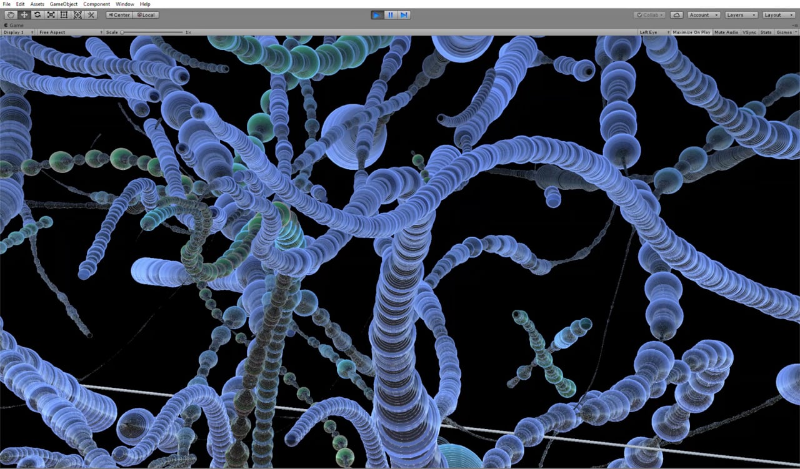The image size is (800, 469).
Task: Toggle Mute Audio in Game view
Action: pyautogui.click(x=726, y=32)
